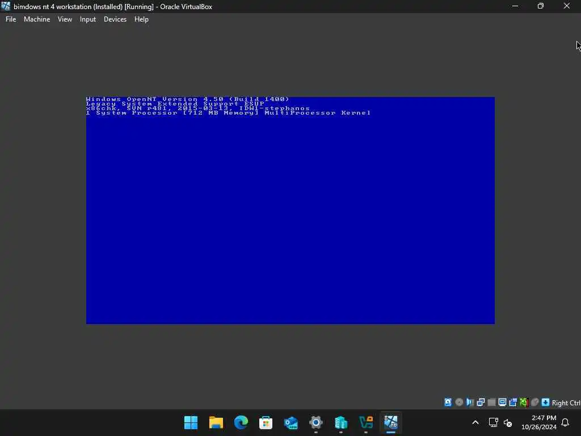This screenshot has width=581, height=436.
Task: Open the teal buildings app on taskbar
Action: point(341,422)
